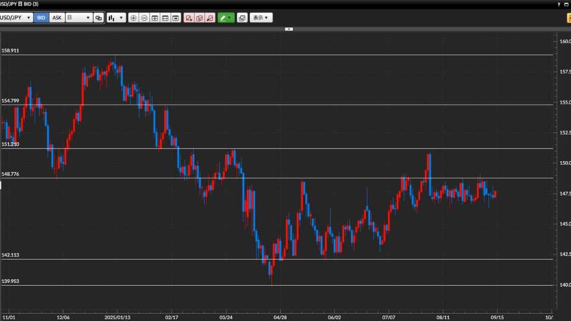Screen dimensions: 571x321
Task: Open the 日 timeframe dropdown
Action: [79, 18]
